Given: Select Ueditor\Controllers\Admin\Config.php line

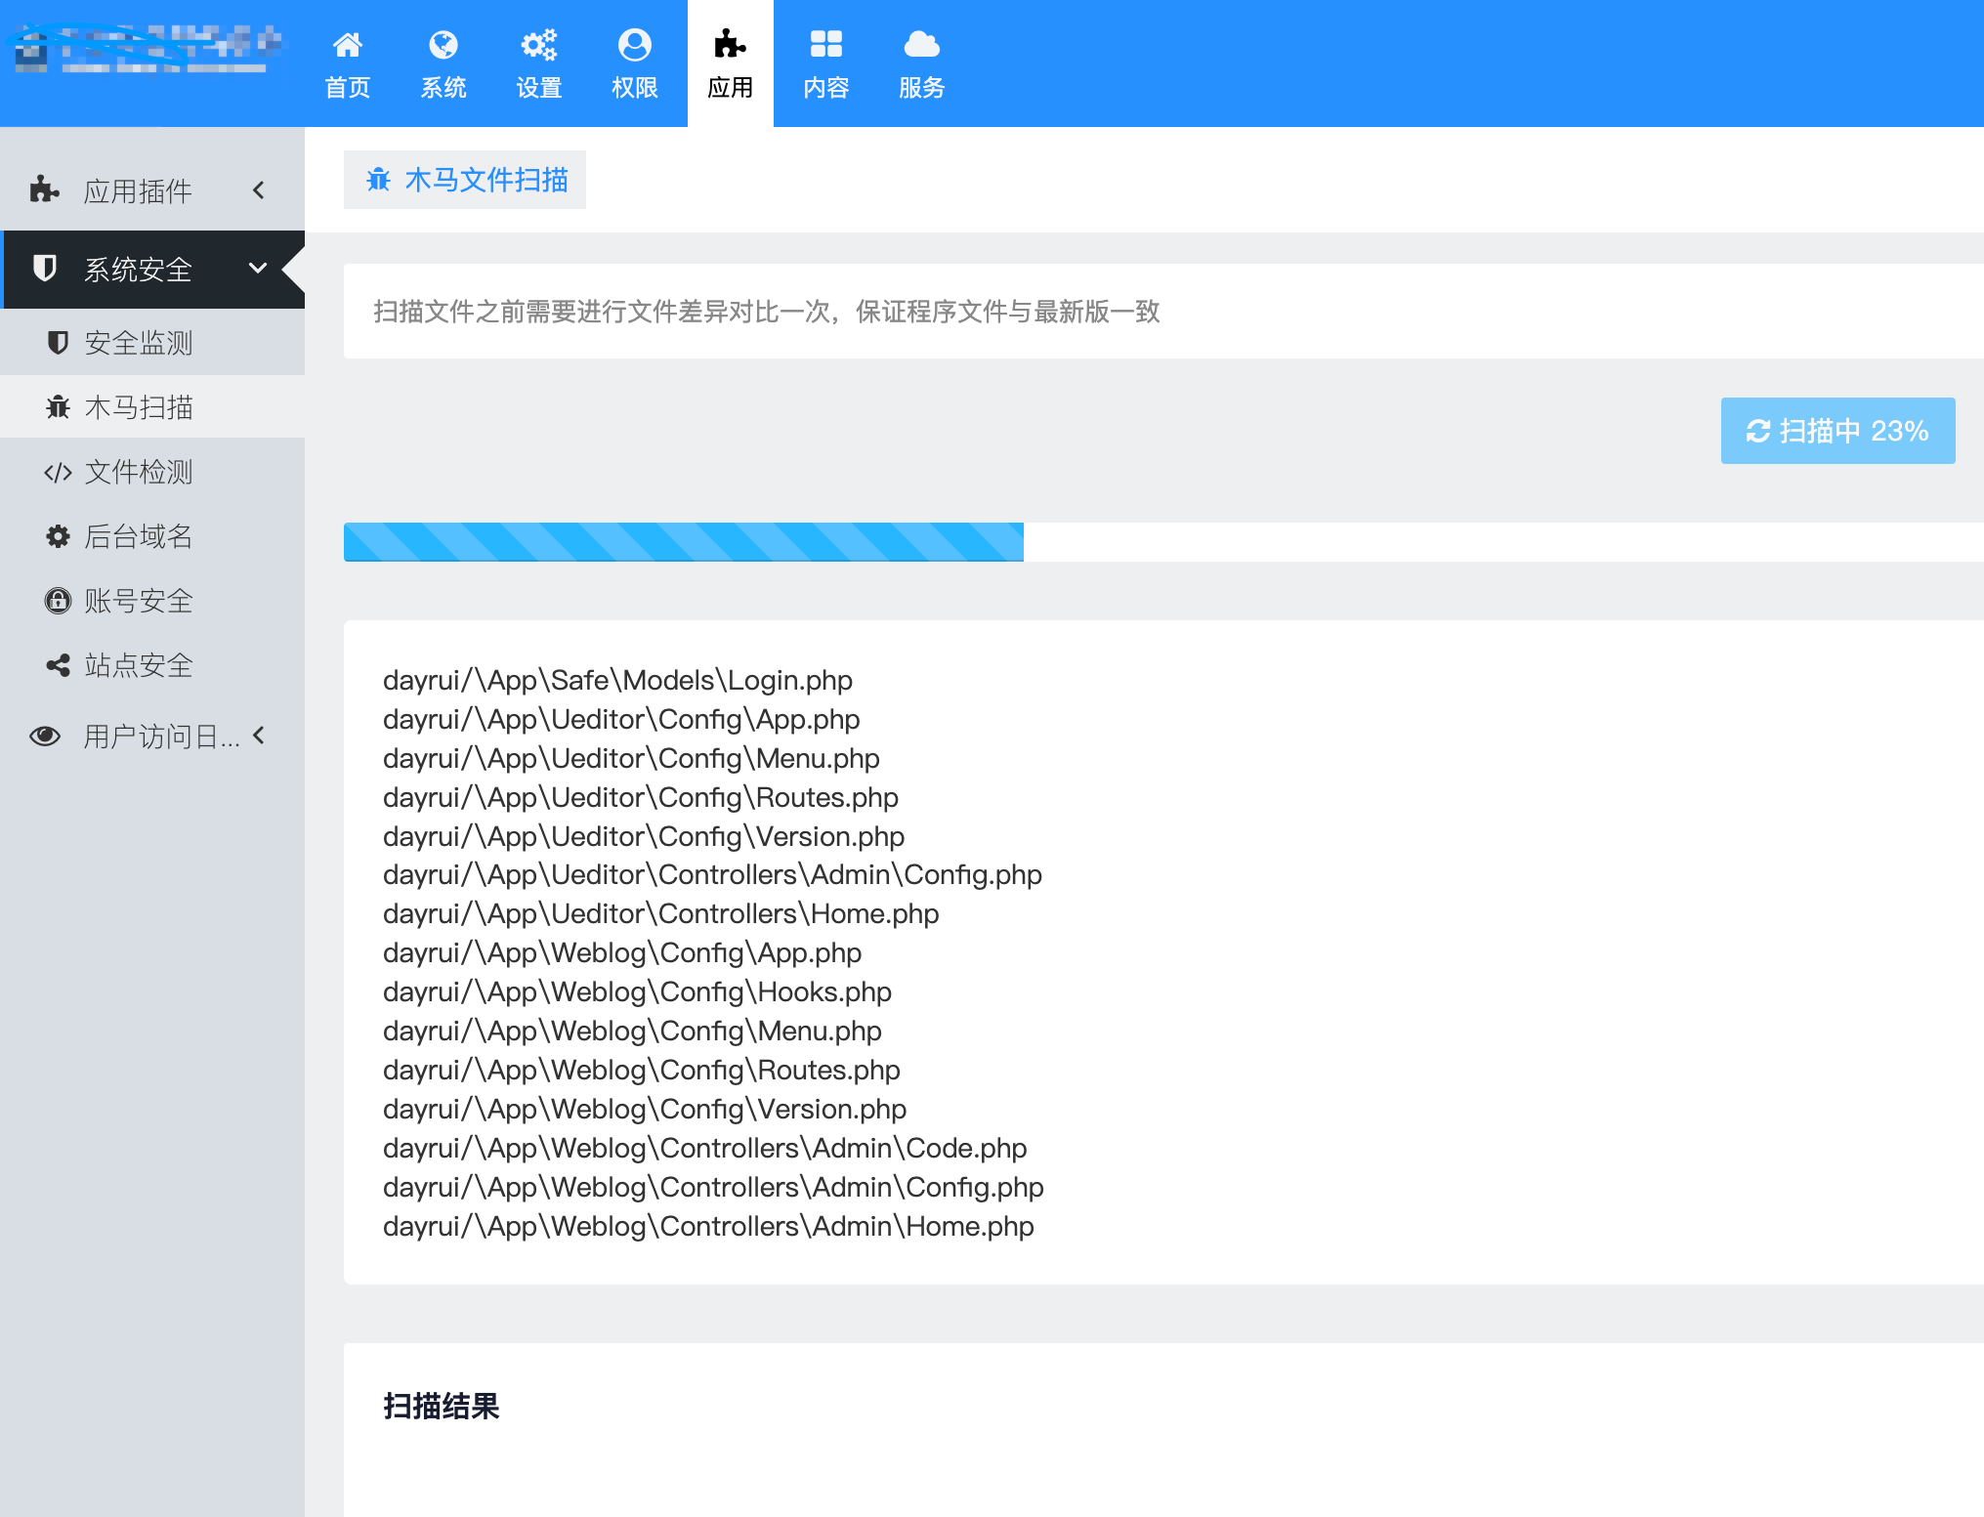Looking at the screenshot, I should (712, 874).
